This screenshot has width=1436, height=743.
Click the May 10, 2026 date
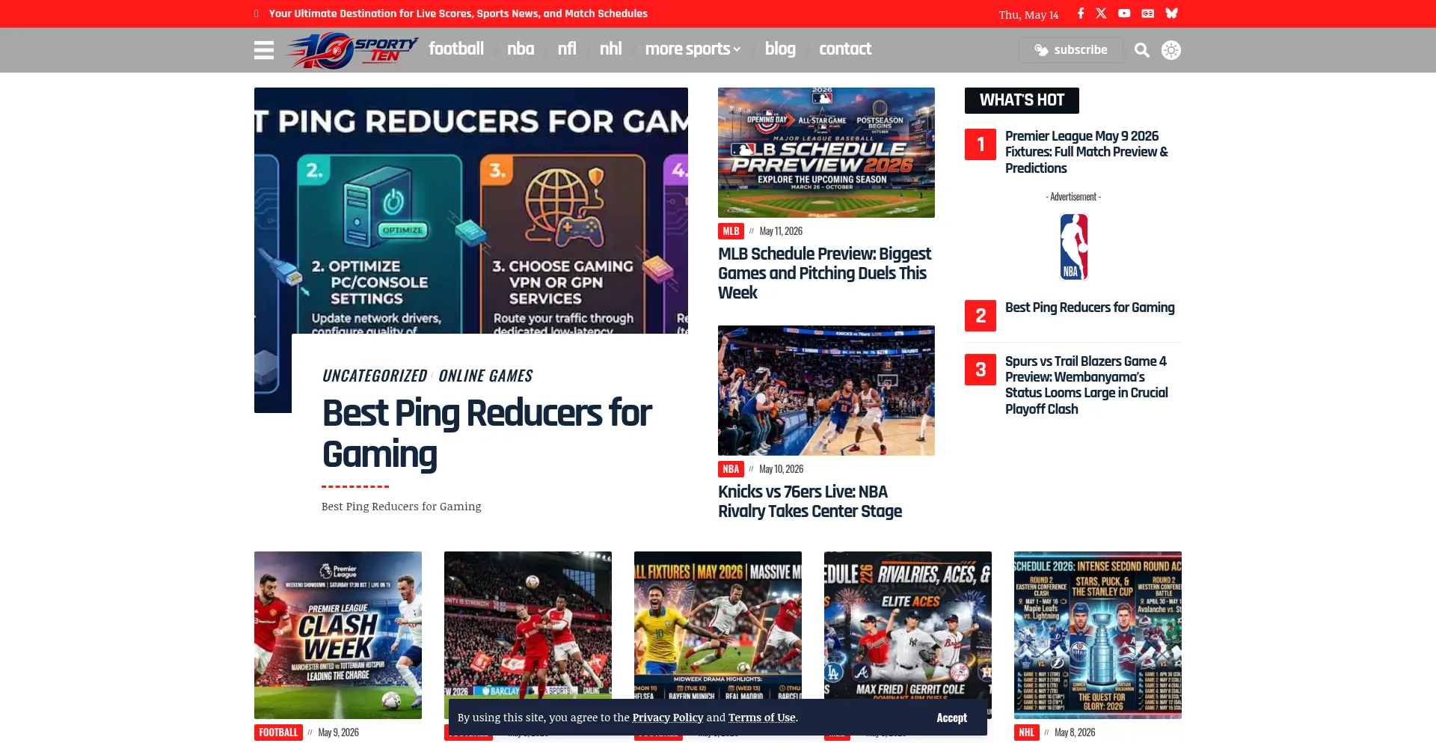pos(781,469)
